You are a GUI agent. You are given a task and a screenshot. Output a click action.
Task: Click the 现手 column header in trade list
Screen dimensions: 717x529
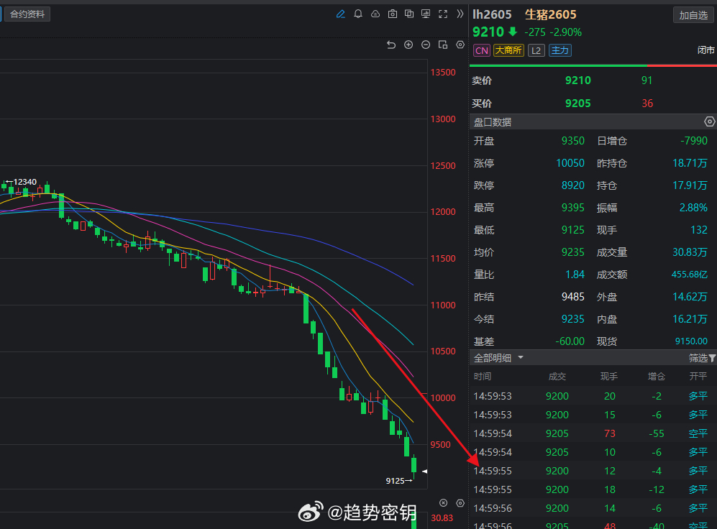click(x=608, y=377)
